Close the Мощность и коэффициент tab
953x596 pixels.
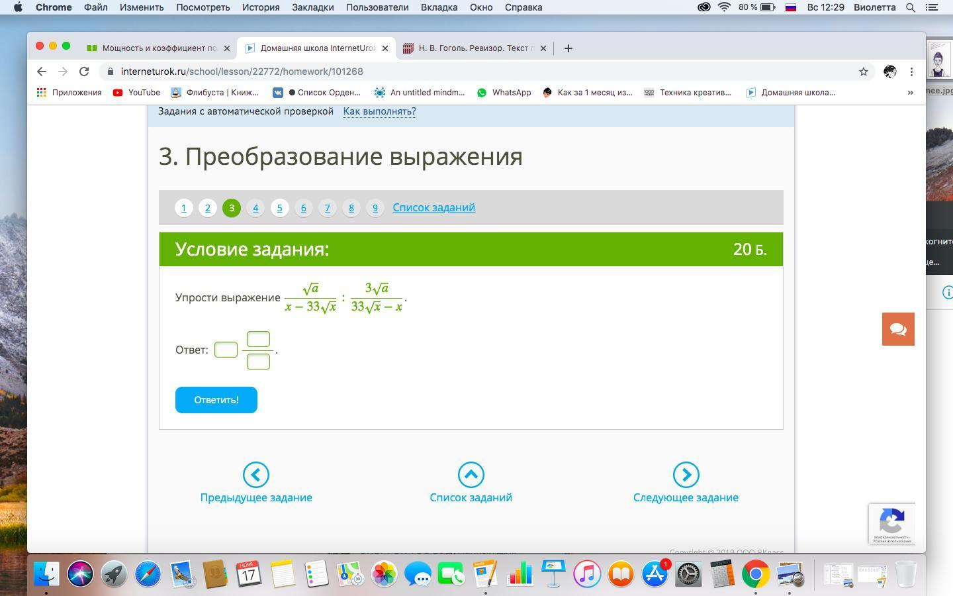227,48
